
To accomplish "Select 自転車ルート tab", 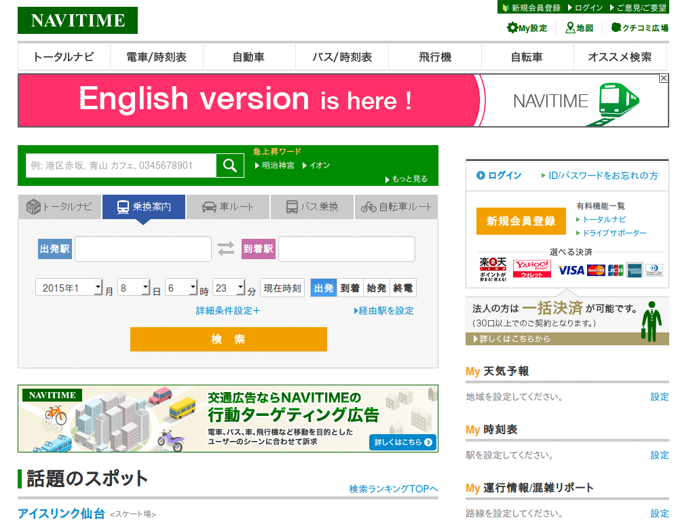I will tap(396, 207).
